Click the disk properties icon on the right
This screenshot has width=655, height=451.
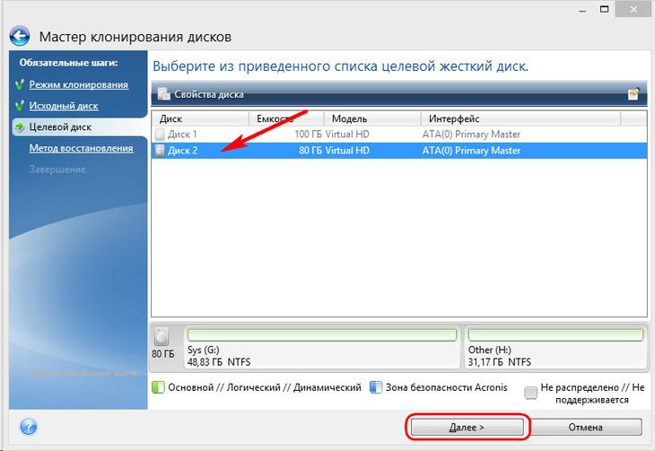point(633,94)
